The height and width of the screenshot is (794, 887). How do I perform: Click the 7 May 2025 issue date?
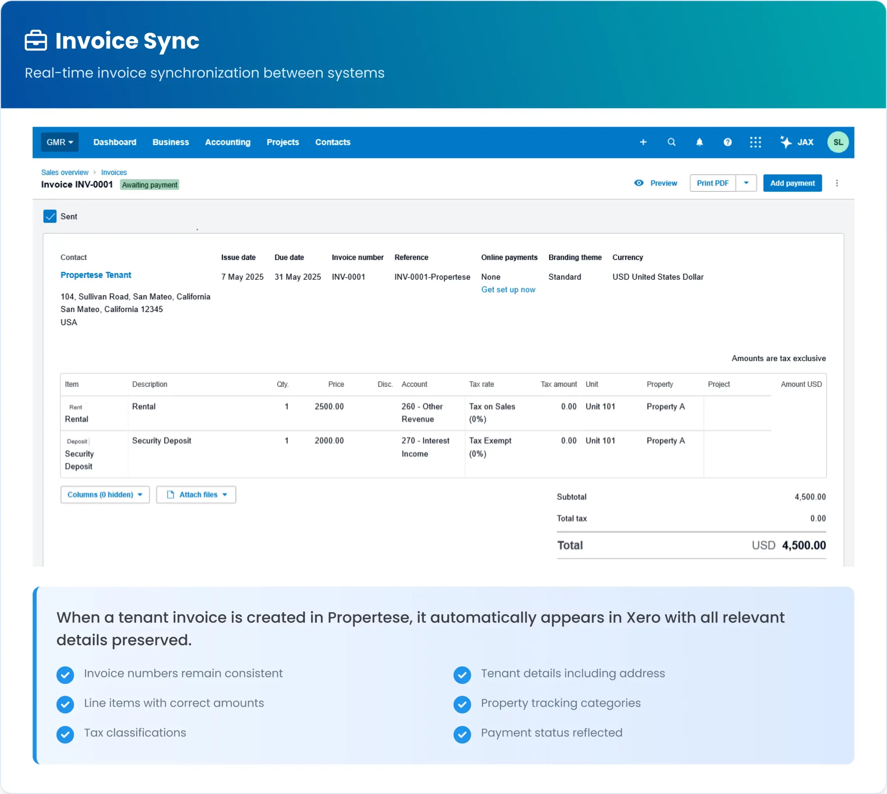tap(242, 276)
